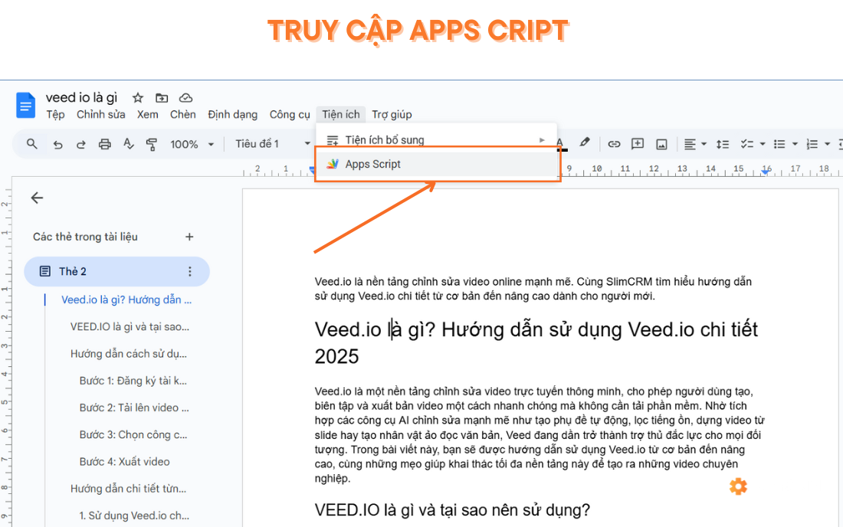Choose Apps Script from the menu
This screenshot has height=527, width=843.
pyautogui.click(x=437, y=165)
